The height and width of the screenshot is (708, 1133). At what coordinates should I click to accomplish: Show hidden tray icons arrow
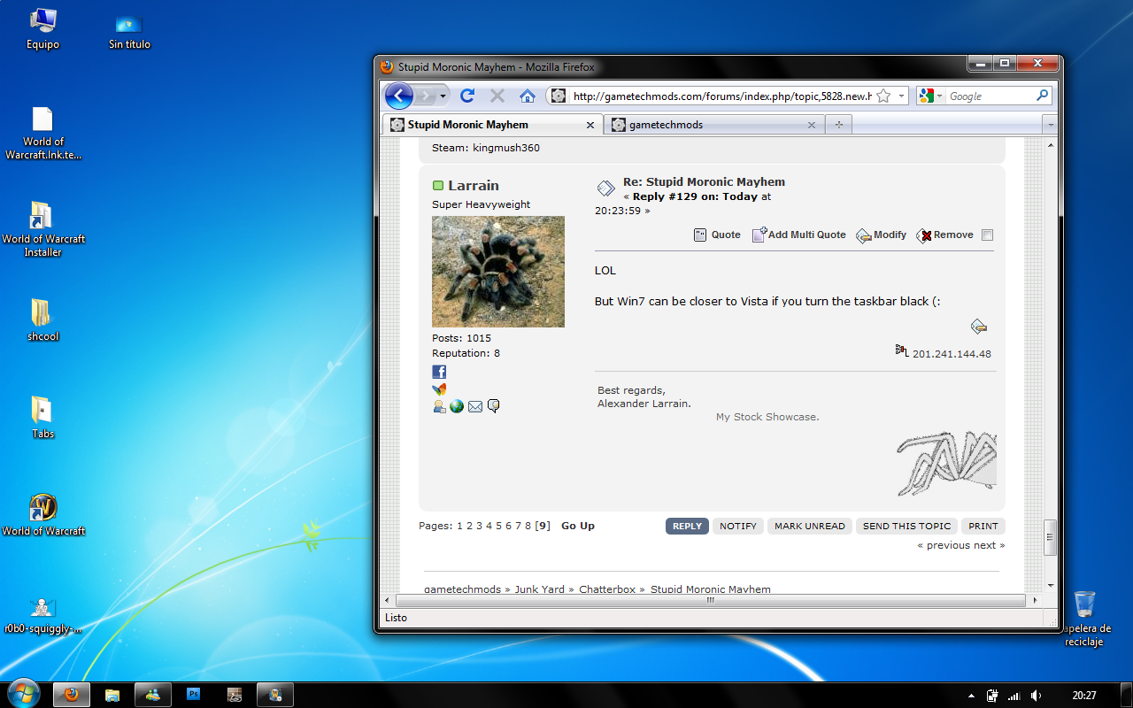[x=971, y=696]
